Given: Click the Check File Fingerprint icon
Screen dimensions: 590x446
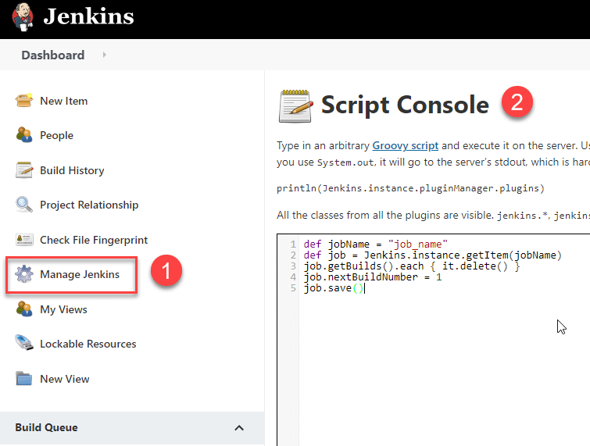Looking at the screenshot, I should click(x=24, y=240).
